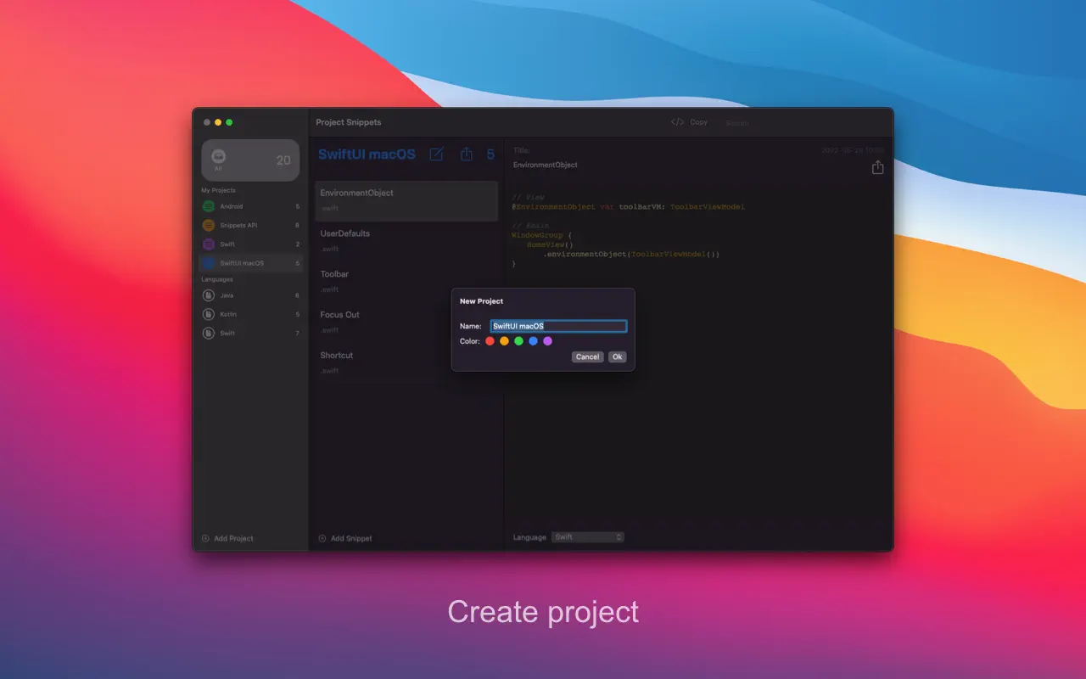Image resolution: width=1086 pixels, height=679 pixels.
Task: Select the red color swatch
Action: click(490, 340)
